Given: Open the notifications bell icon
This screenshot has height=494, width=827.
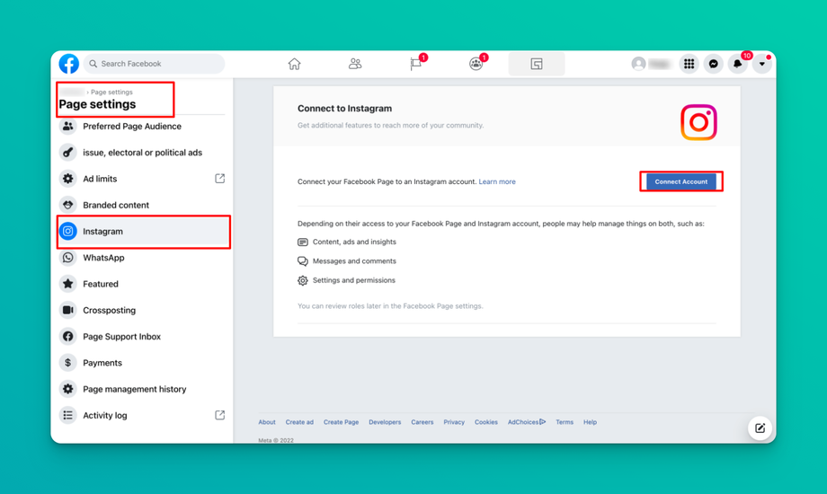Looking at the screenshot, I should point(737,64).
